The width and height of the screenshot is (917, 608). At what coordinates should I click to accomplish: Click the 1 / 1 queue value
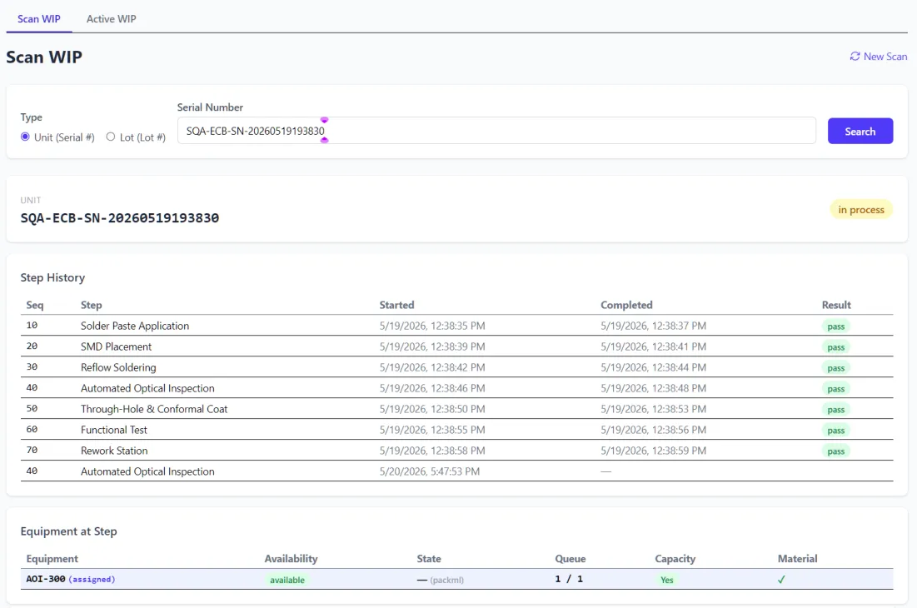[569, 579]
